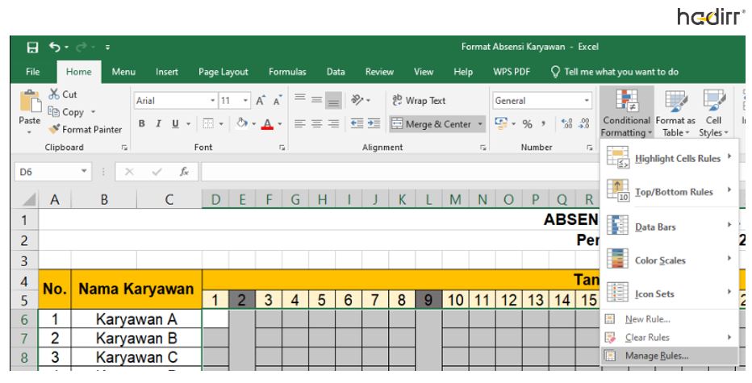Align text to top icon

click(300, 99)
